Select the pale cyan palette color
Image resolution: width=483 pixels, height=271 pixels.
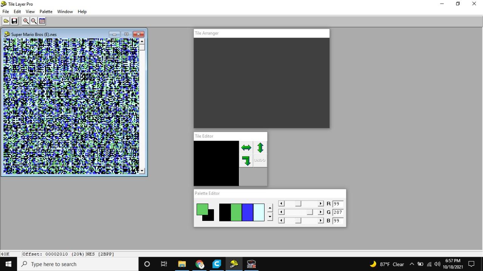point(258,212)
